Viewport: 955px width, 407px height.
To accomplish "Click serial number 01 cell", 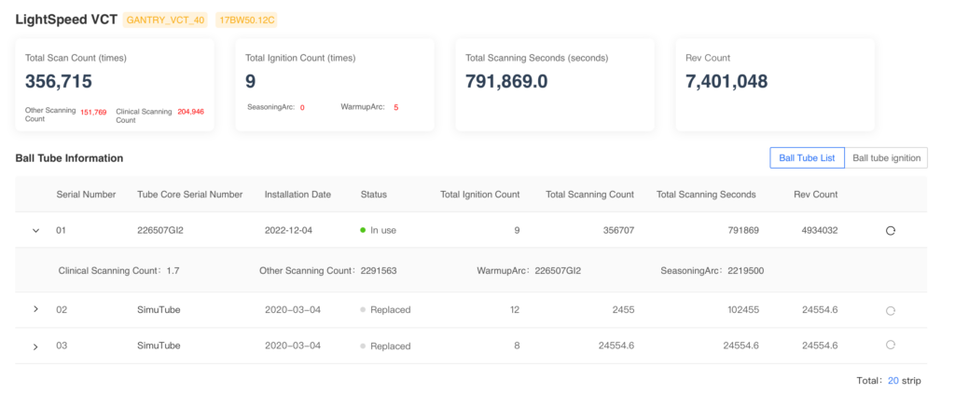I will point(61,231).
